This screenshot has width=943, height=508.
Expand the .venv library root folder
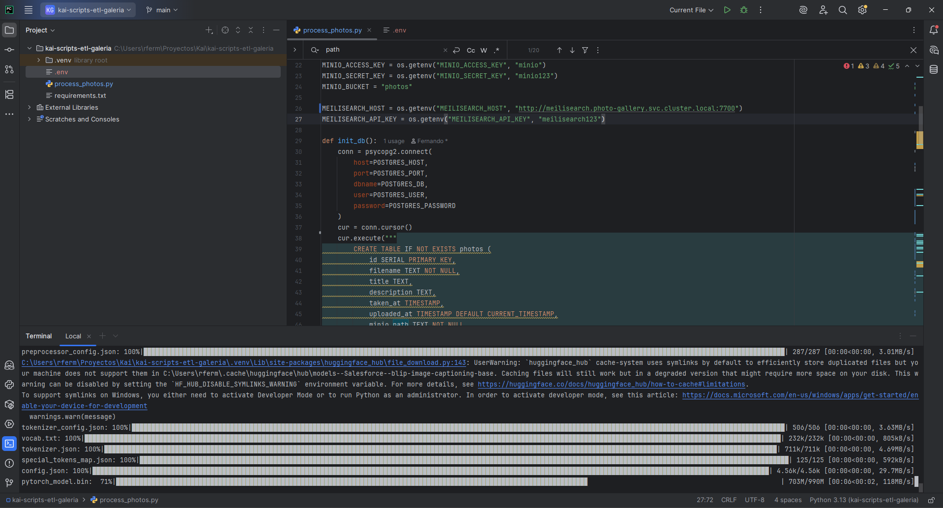(x=39, y=60)
